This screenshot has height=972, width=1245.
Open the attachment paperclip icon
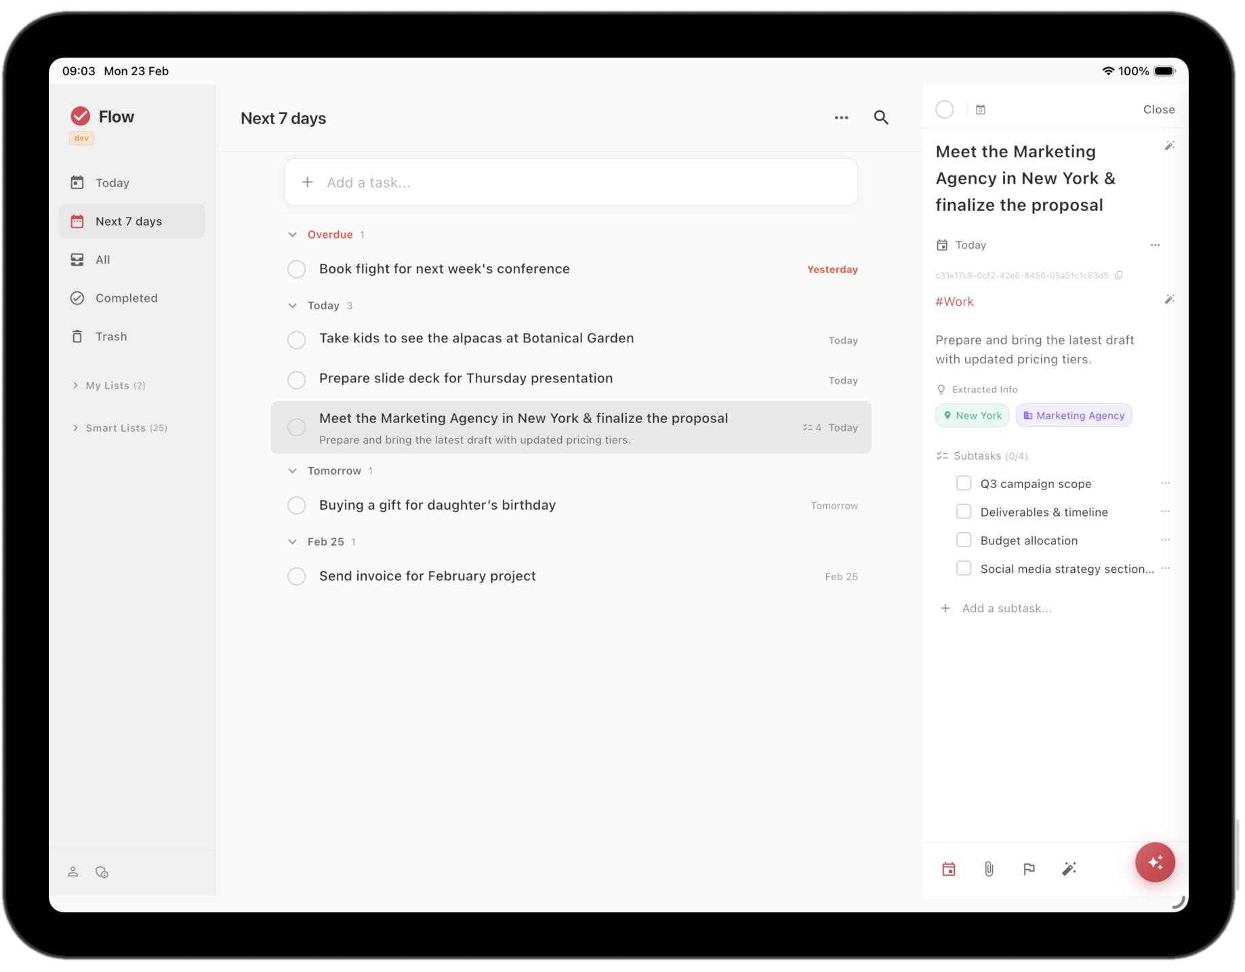point(988,869)
